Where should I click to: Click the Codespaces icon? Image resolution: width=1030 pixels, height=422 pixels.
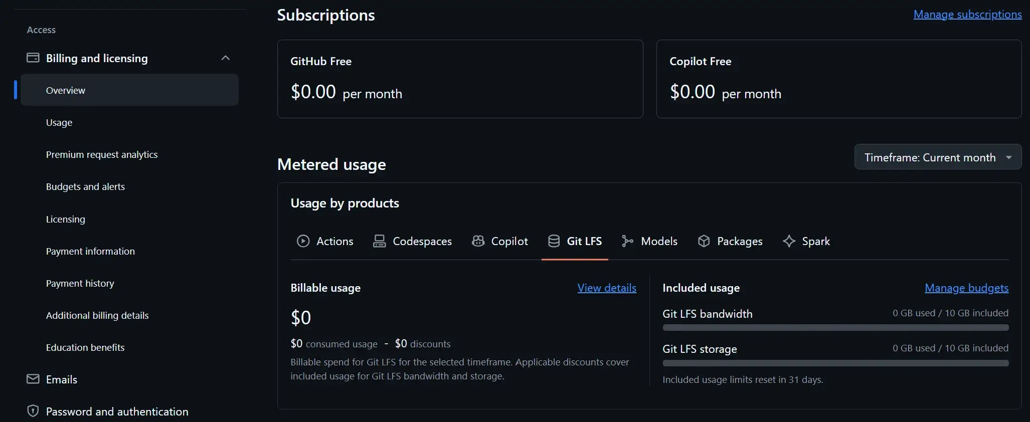click(380, 241)
